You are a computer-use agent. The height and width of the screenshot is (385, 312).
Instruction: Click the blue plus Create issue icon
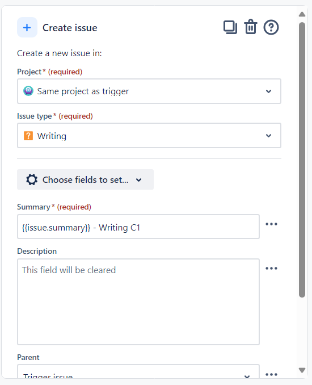click(x=27, y=27)
